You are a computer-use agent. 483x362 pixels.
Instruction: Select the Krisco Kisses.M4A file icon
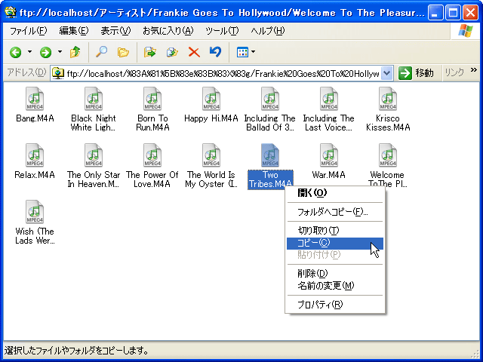coord(388,99)
